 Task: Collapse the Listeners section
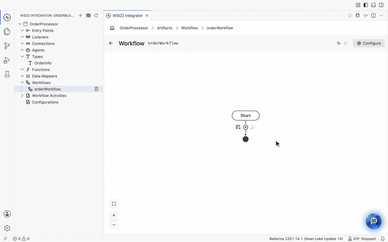[22, 37]
